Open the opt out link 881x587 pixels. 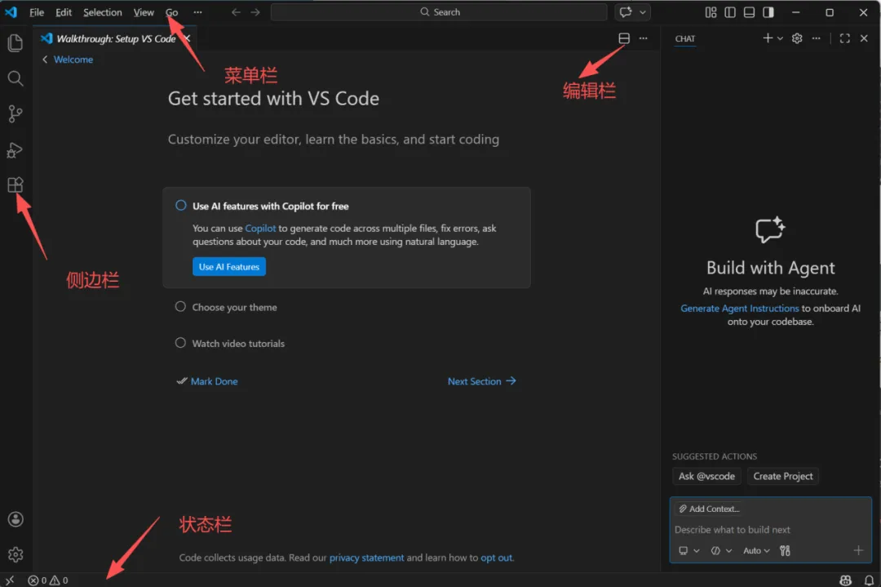tap(496, 558)
